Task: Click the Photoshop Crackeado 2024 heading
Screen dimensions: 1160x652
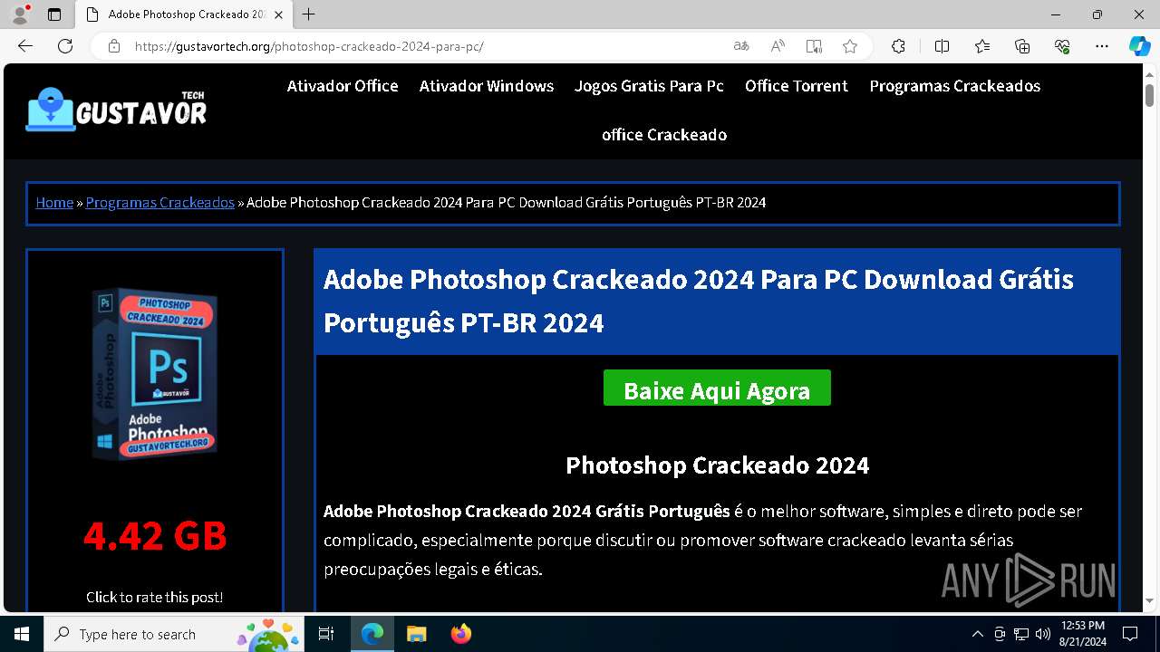Action: (x=717, y=465)
